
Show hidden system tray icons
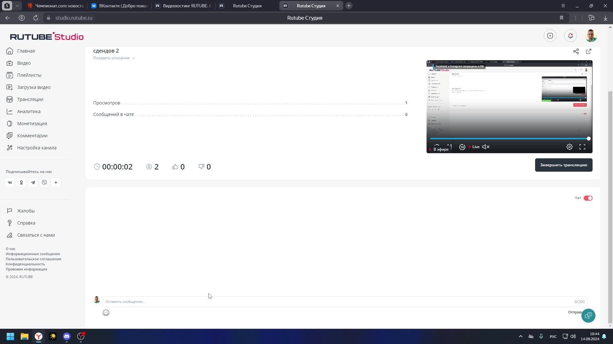point(520,336)
